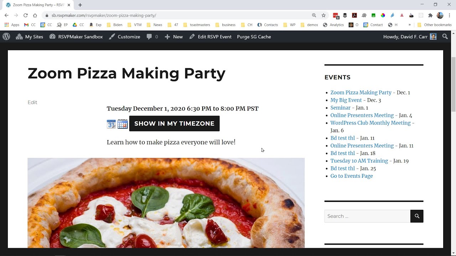Click the Go to Events Page link
Viewport: 456px width, 256px height.
coord(352,176)
